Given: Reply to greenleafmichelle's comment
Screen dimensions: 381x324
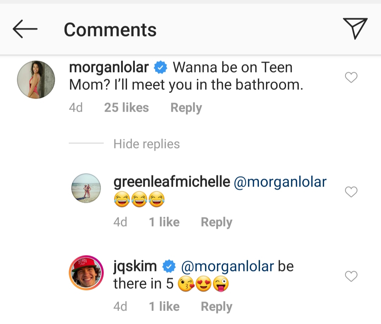Looking at the screenshot, I should coord(216,222).
